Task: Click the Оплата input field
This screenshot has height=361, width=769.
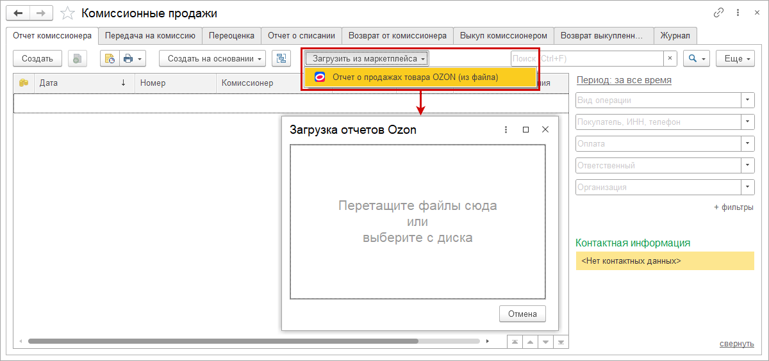Action: click(658, 143)
